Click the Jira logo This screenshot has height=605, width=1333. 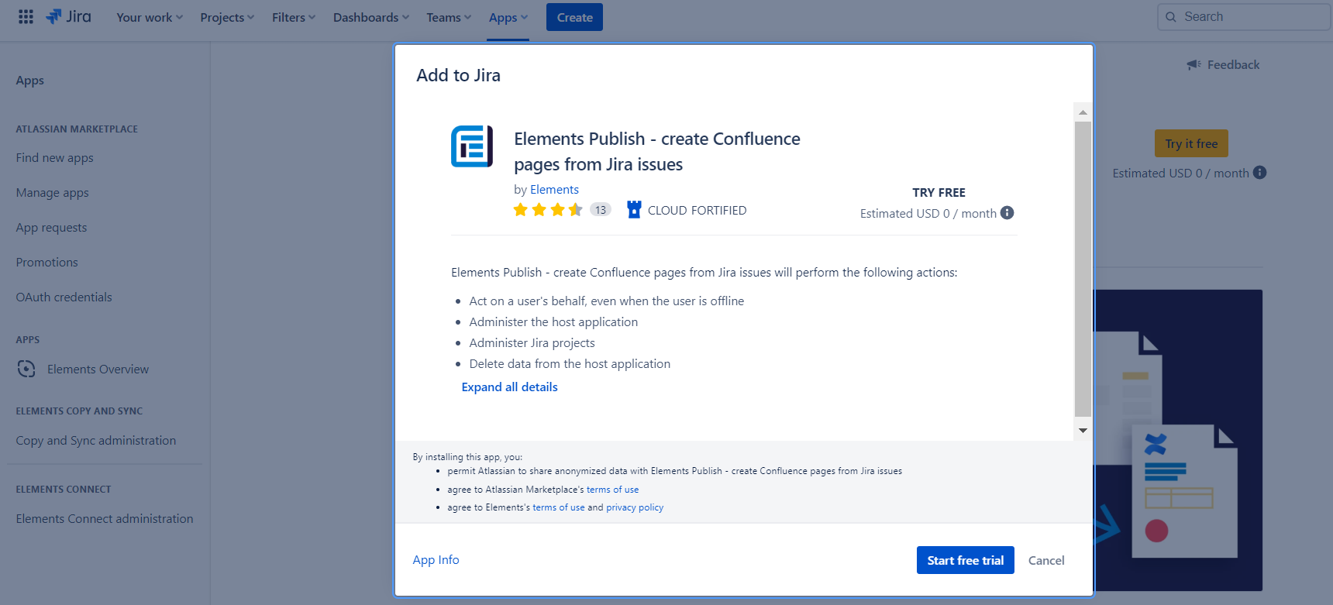68,17
